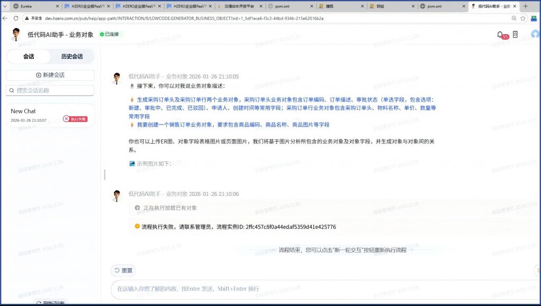Image resolution: width=541 pixels, height=306 pixels.
Task: Open the 汉得焱牛开放平台 browser tab
Action: pyautogui.click(x=238, y=6)
